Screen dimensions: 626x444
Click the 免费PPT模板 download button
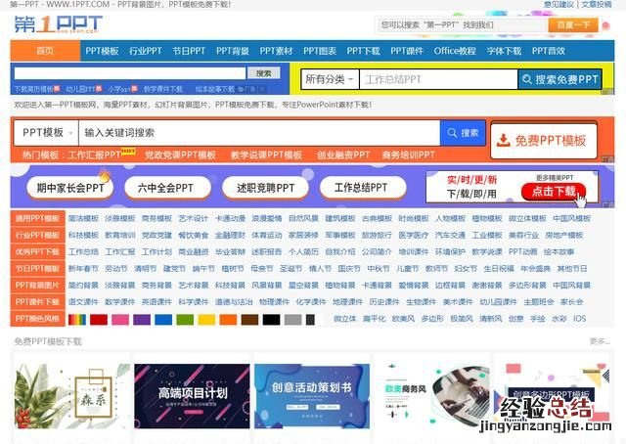[544, 140]
